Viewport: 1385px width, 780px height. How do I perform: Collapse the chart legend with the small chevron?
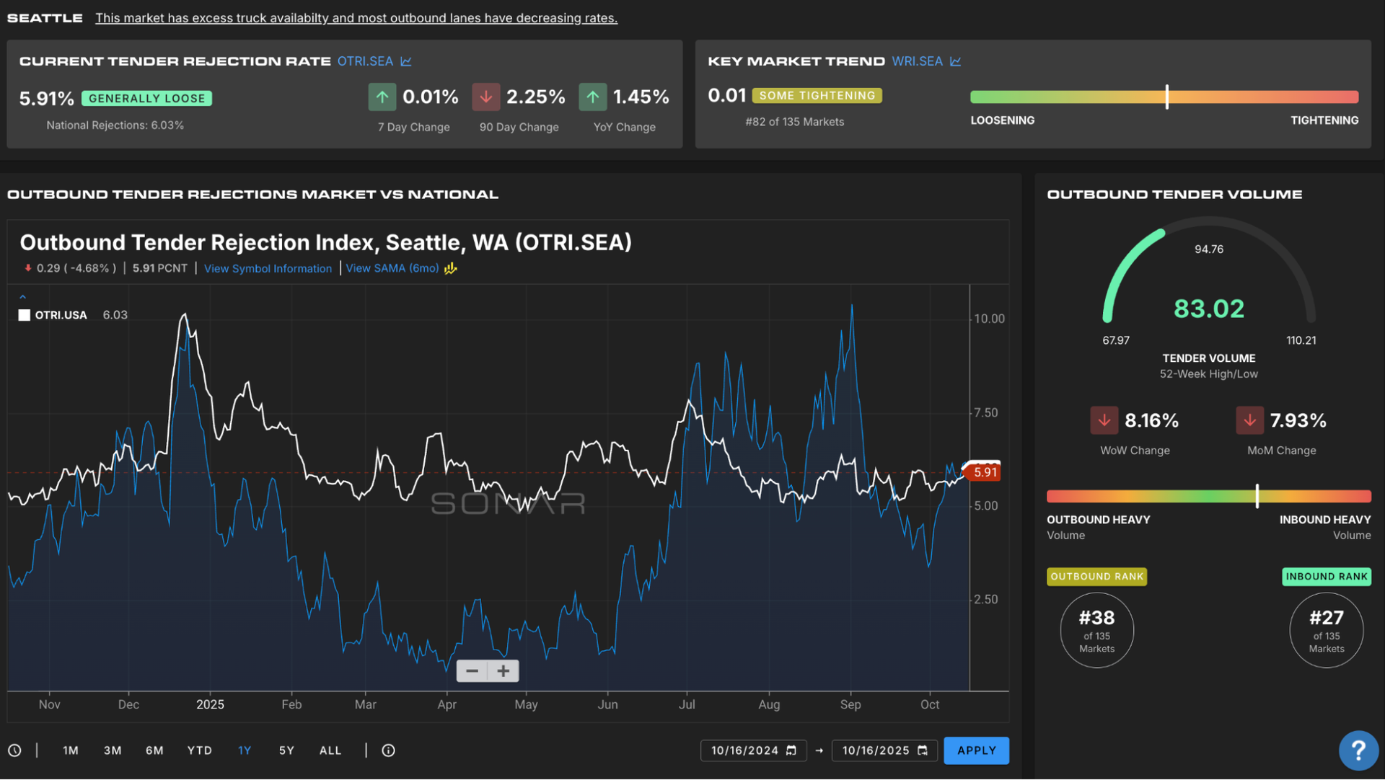coord(22,297)
